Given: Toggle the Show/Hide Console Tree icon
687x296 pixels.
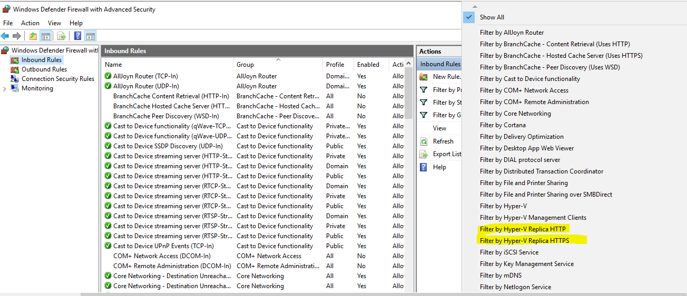Looking at the screenshot, I should click(x=45, y=36).
